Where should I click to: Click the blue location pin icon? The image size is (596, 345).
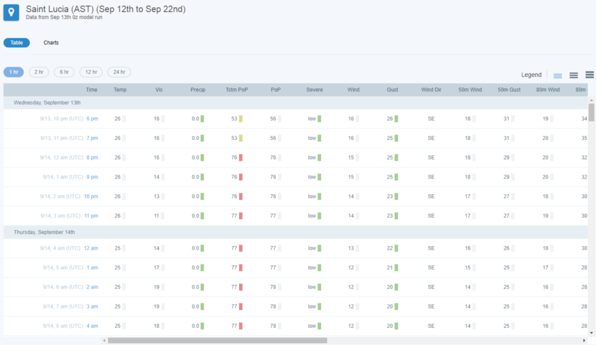11,12
